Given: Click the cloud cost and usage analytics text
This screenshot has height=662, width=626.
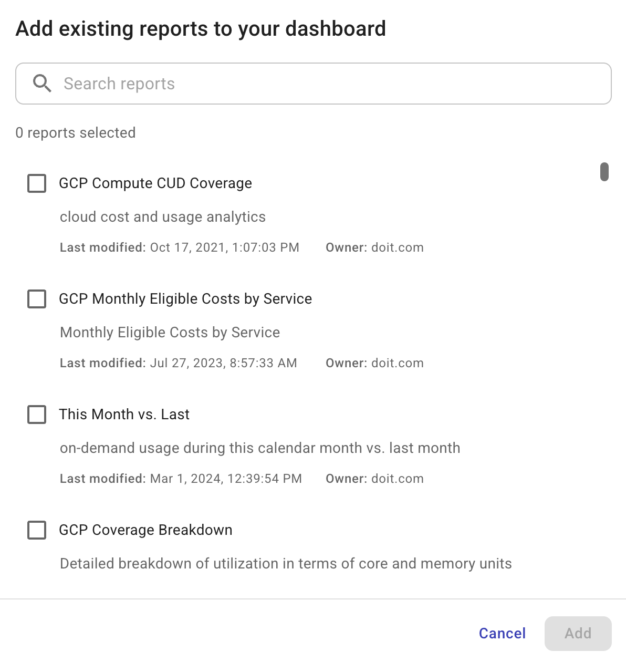Looking at the screenshot, I should (163, 216).
